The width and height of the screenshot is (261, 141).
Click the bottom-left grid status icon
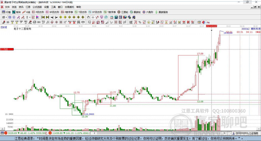pyautogui.click(x=2, y=133)
